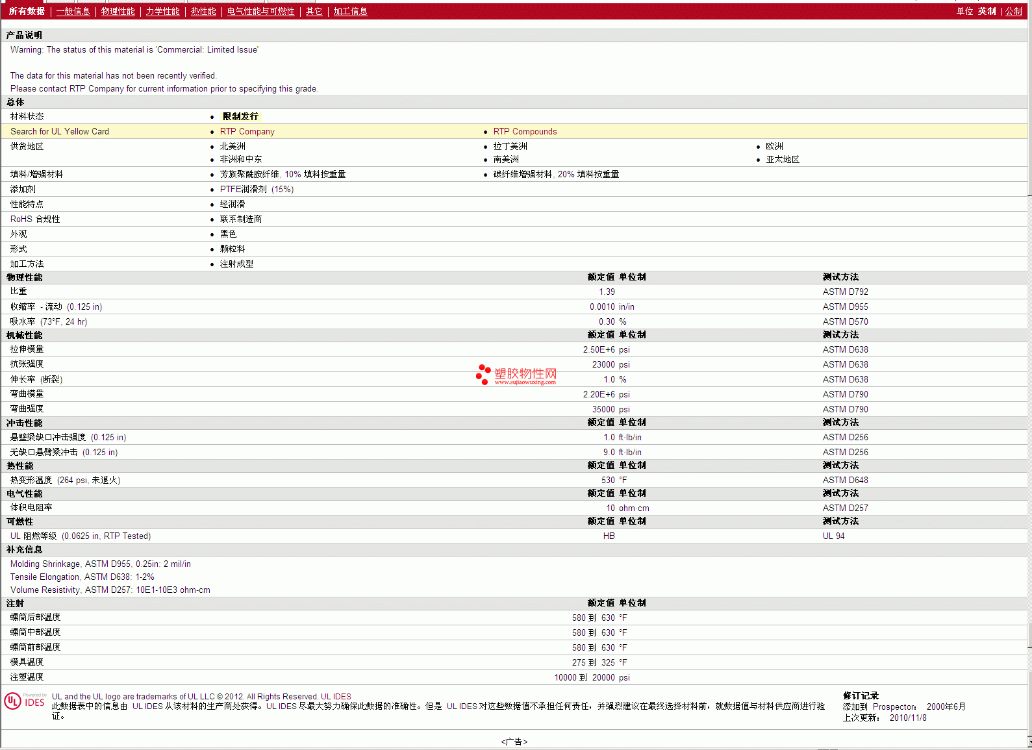Click the 悬壁梁缺口冲击强度 row label
The height and width of the screenshot is (750, 1032).
[x=68, y=438]
